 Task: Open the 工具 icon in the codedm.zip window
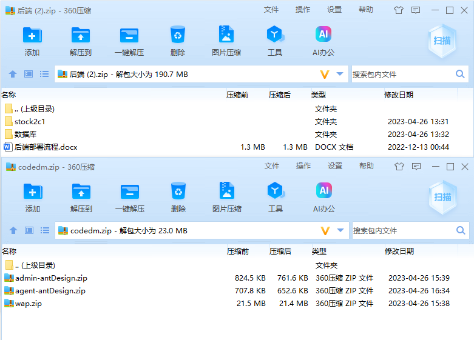point(276,192)
